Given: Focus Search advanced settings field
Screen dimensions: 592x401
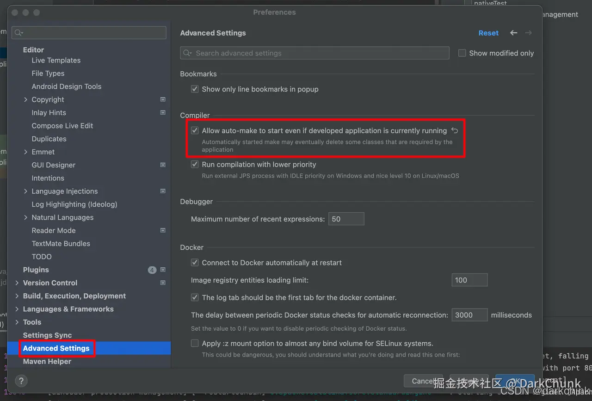Looking at the screenshot, I should pos(314,53).
